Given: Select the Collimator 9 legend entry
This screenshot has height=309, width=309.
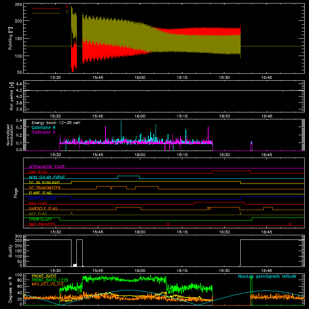Looking at the screenshot, I should [43, 132].
